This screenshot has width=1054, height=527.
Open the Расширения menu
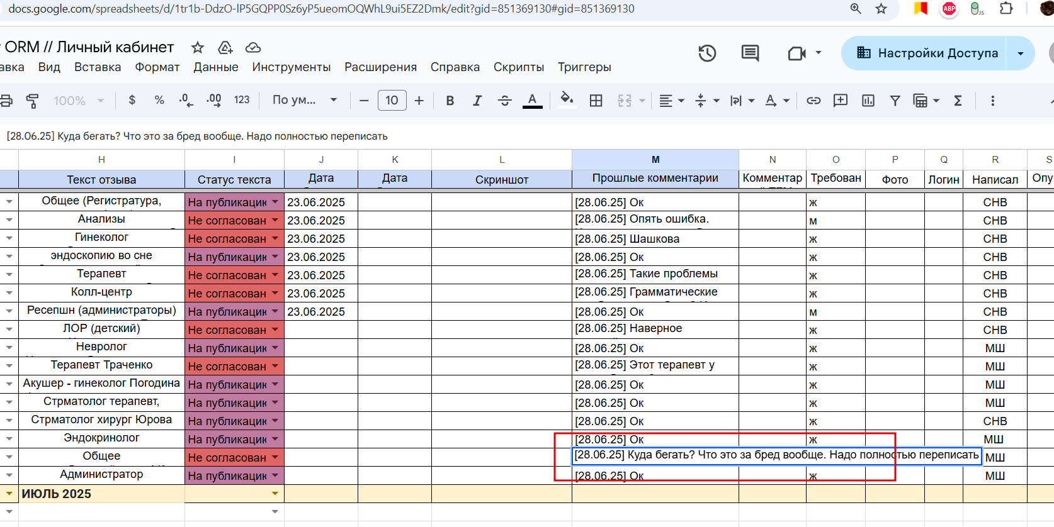click(380, 67)
